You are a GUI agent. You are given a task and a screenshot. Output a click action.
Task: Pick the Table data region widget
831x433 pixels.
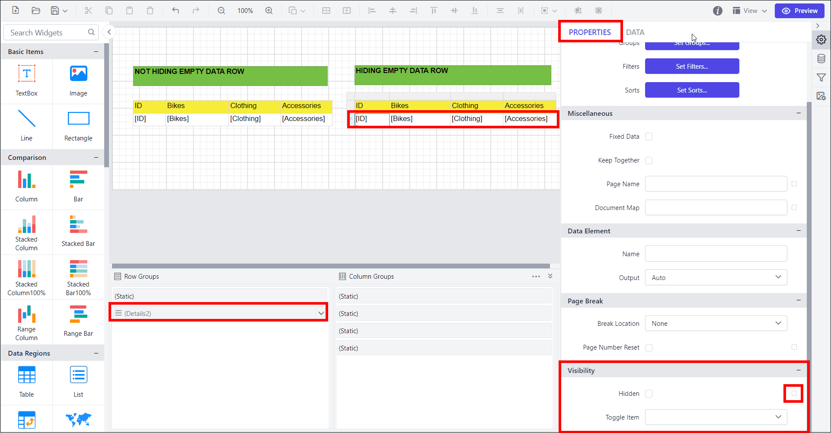[x=26, y=382]
